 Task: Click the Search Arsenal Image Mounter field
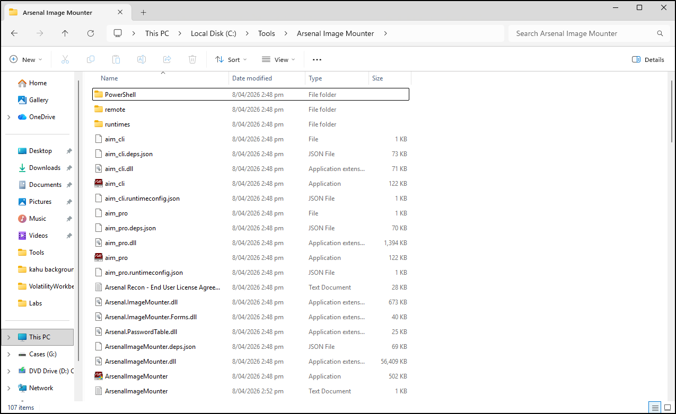(x=589, y=33)
